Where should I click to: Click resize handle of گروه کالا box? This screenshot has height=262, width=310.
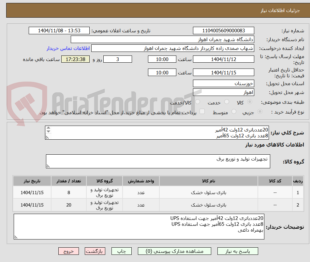(48, 166)
